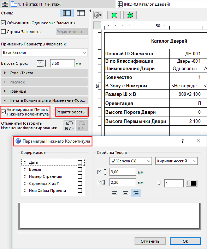This screenshot has width=207, height=249.
Task: Click the font height icon beside 3,00
Action: (x=101, y=172)
